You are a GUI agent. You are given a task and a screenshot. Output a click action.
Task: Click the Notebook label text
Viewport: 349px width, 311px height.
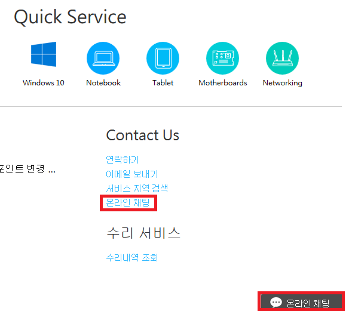pyautogui.click(x=103, y=83)
